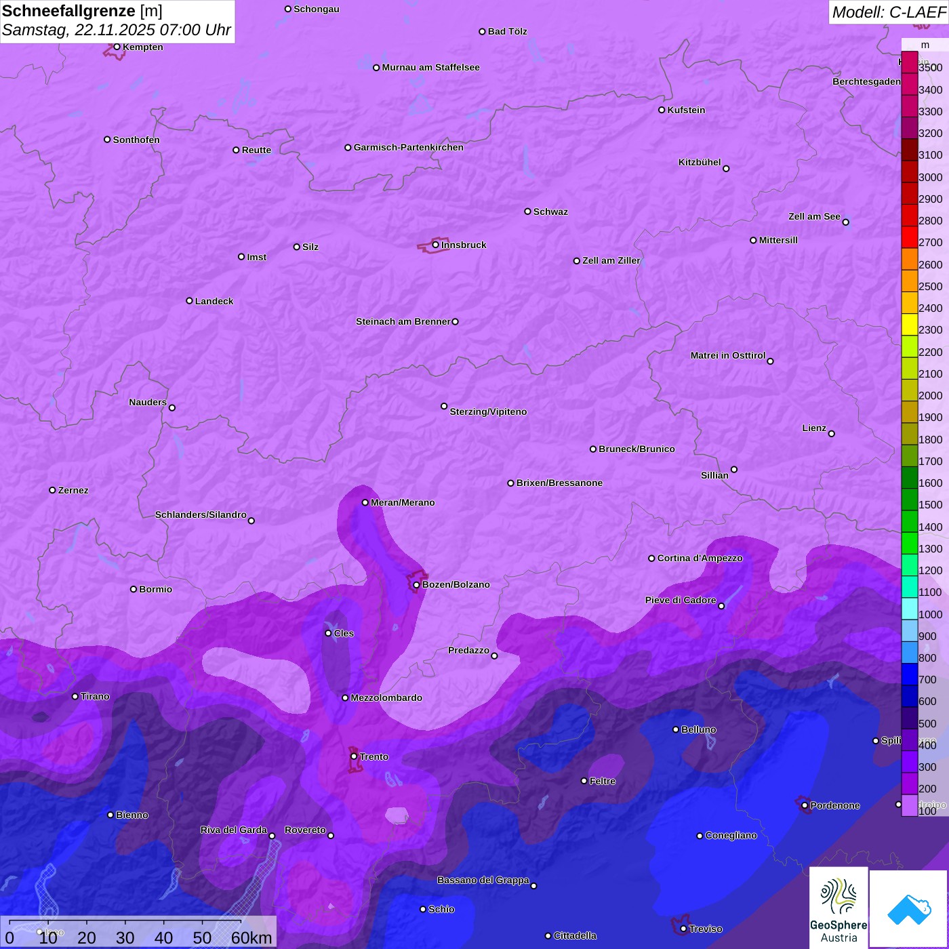Select the Kufstein marker dot
The height and width of the screenshot is (949, 949).
(662, 110)
